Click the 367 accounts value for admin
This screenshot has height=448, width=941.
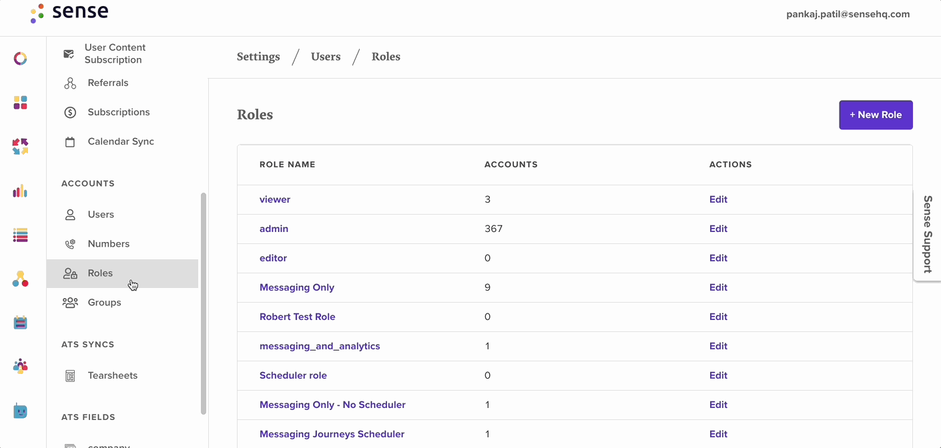tap(494, 229)
